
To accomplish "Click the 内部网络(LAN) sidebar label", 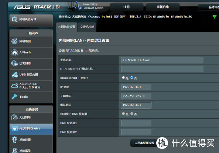I will click(x=30, y=129).
